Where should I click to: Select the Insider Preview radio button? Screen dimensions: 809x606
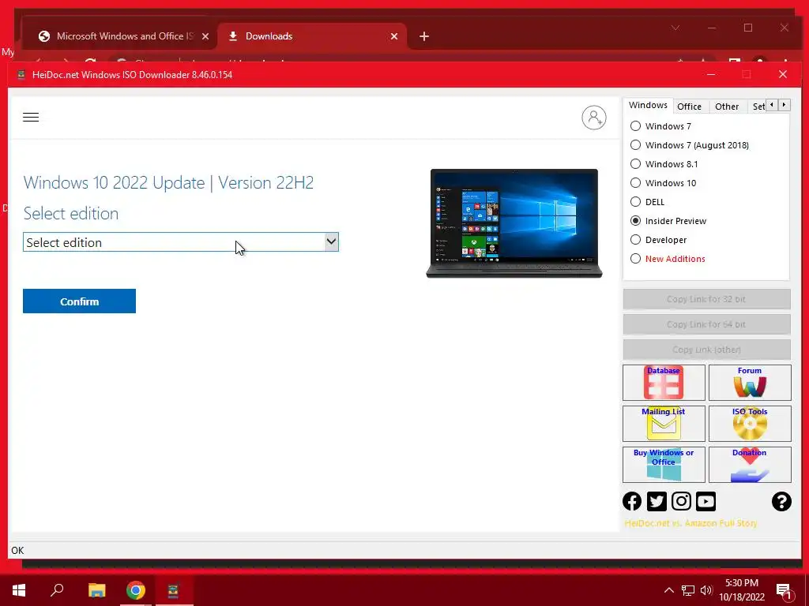pos(636,221)
